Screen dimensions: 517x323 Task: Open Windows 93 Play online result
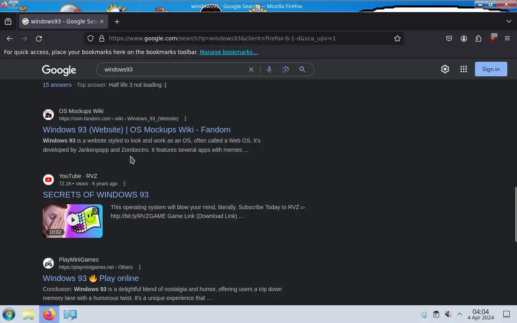[x=91, y=278]
